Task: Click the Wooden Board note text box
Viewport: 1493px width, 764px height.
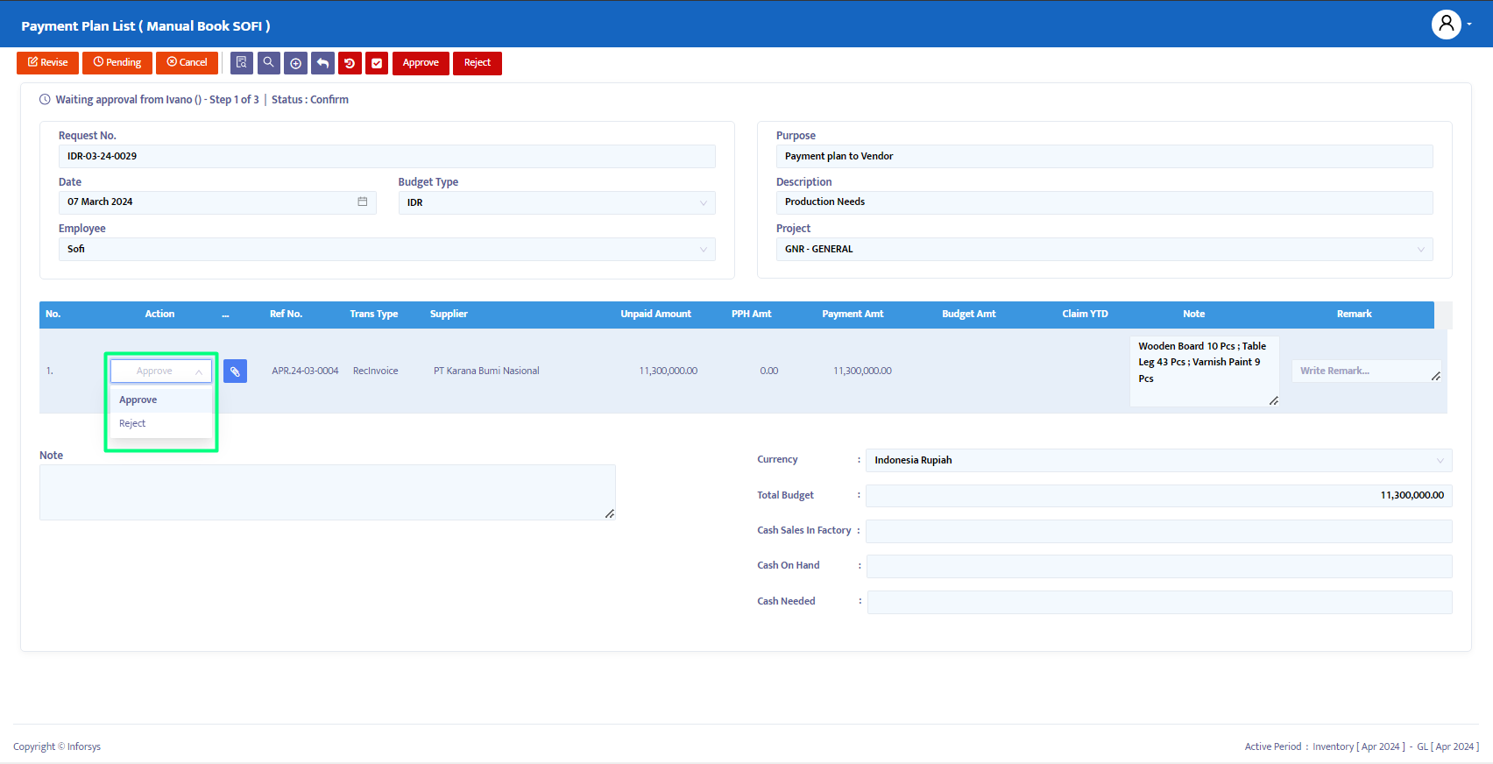Action: pyautogui.click(x=1204, y=371)
